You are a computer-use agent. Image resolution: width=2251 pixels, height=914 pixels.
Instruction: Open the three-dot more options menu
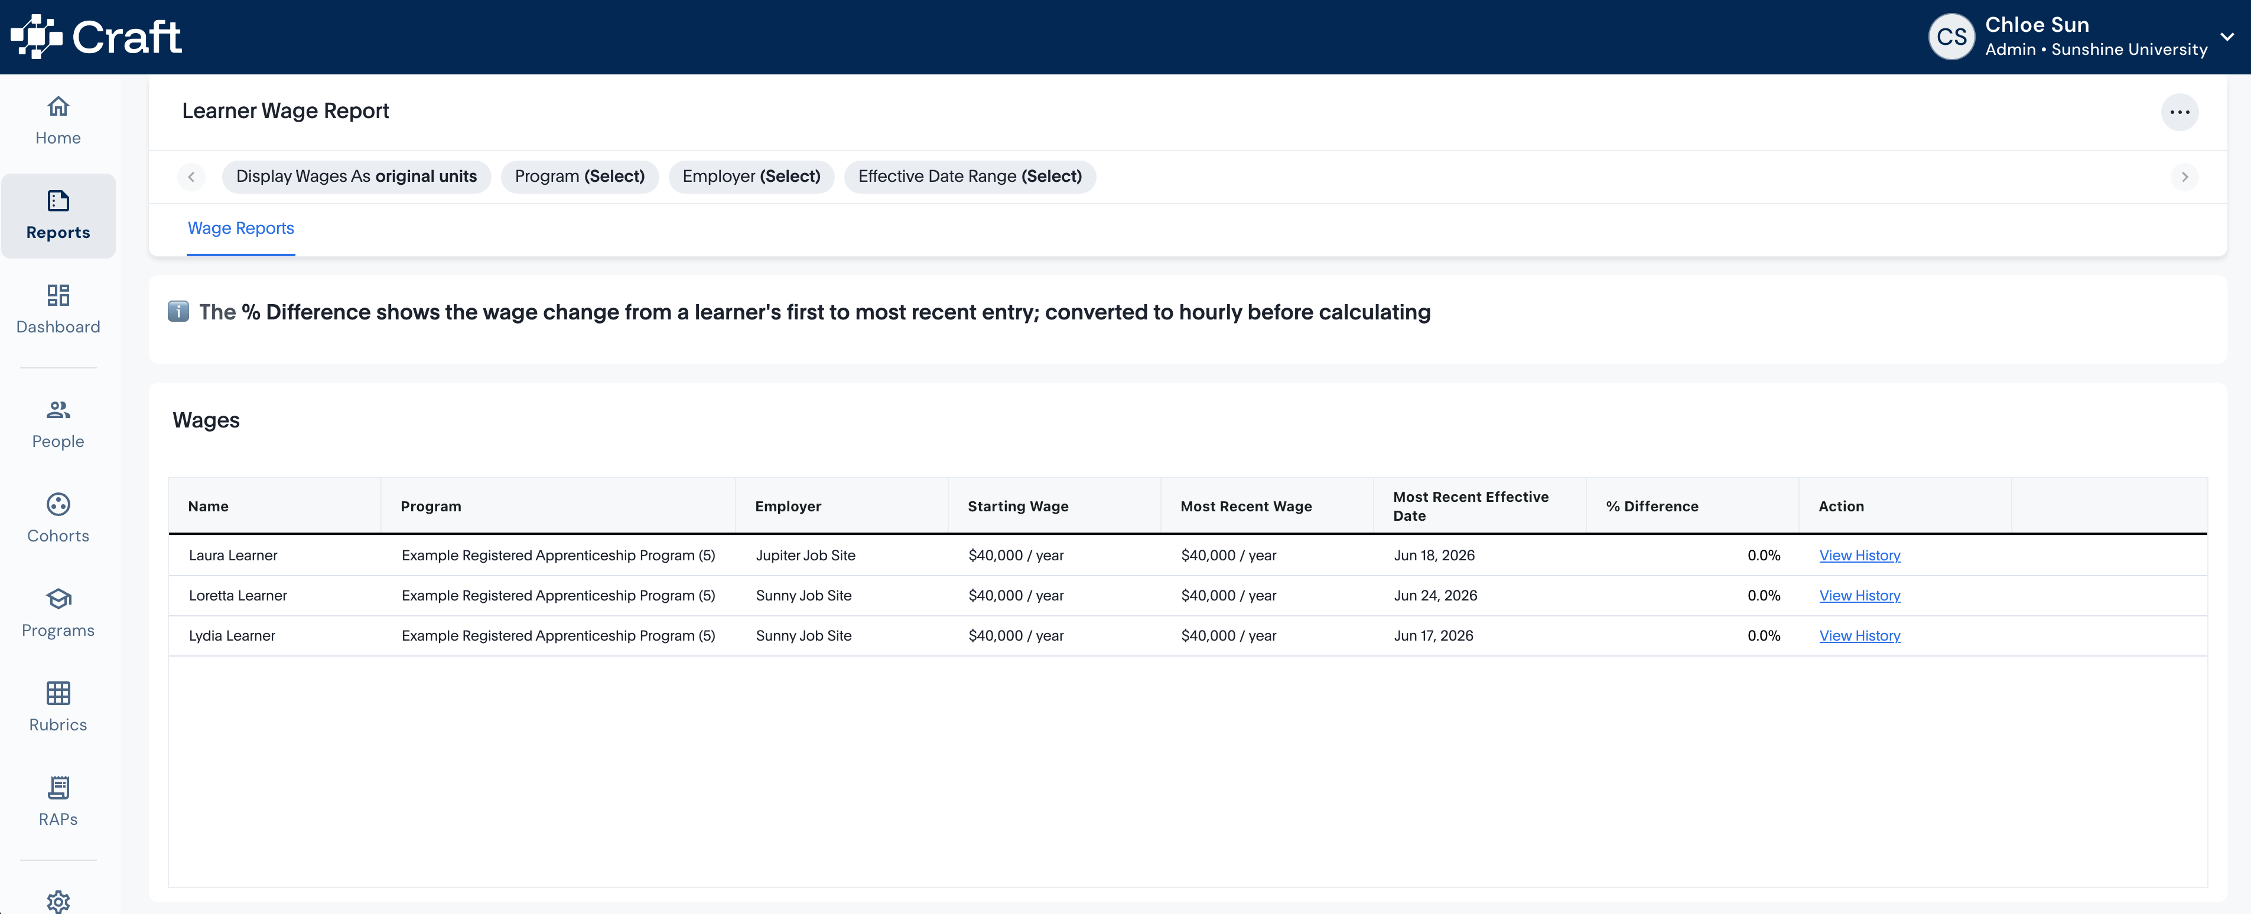[2180, 112]
